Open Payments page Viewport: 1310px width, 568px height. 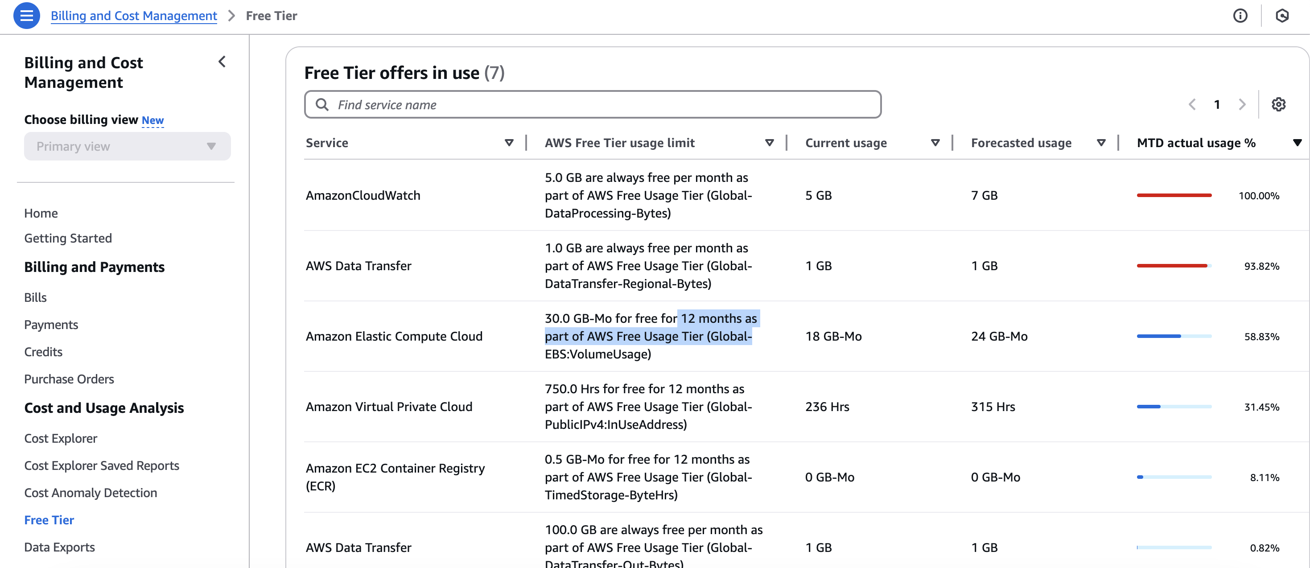pos(51,325)
